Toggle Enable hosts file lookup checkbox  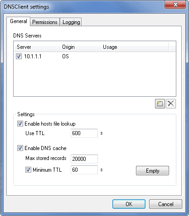[x=20, y=124]
